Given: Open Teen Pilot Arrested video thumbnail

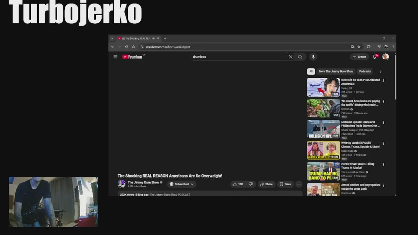Looking at the screenshot, I should coord(323,87).
